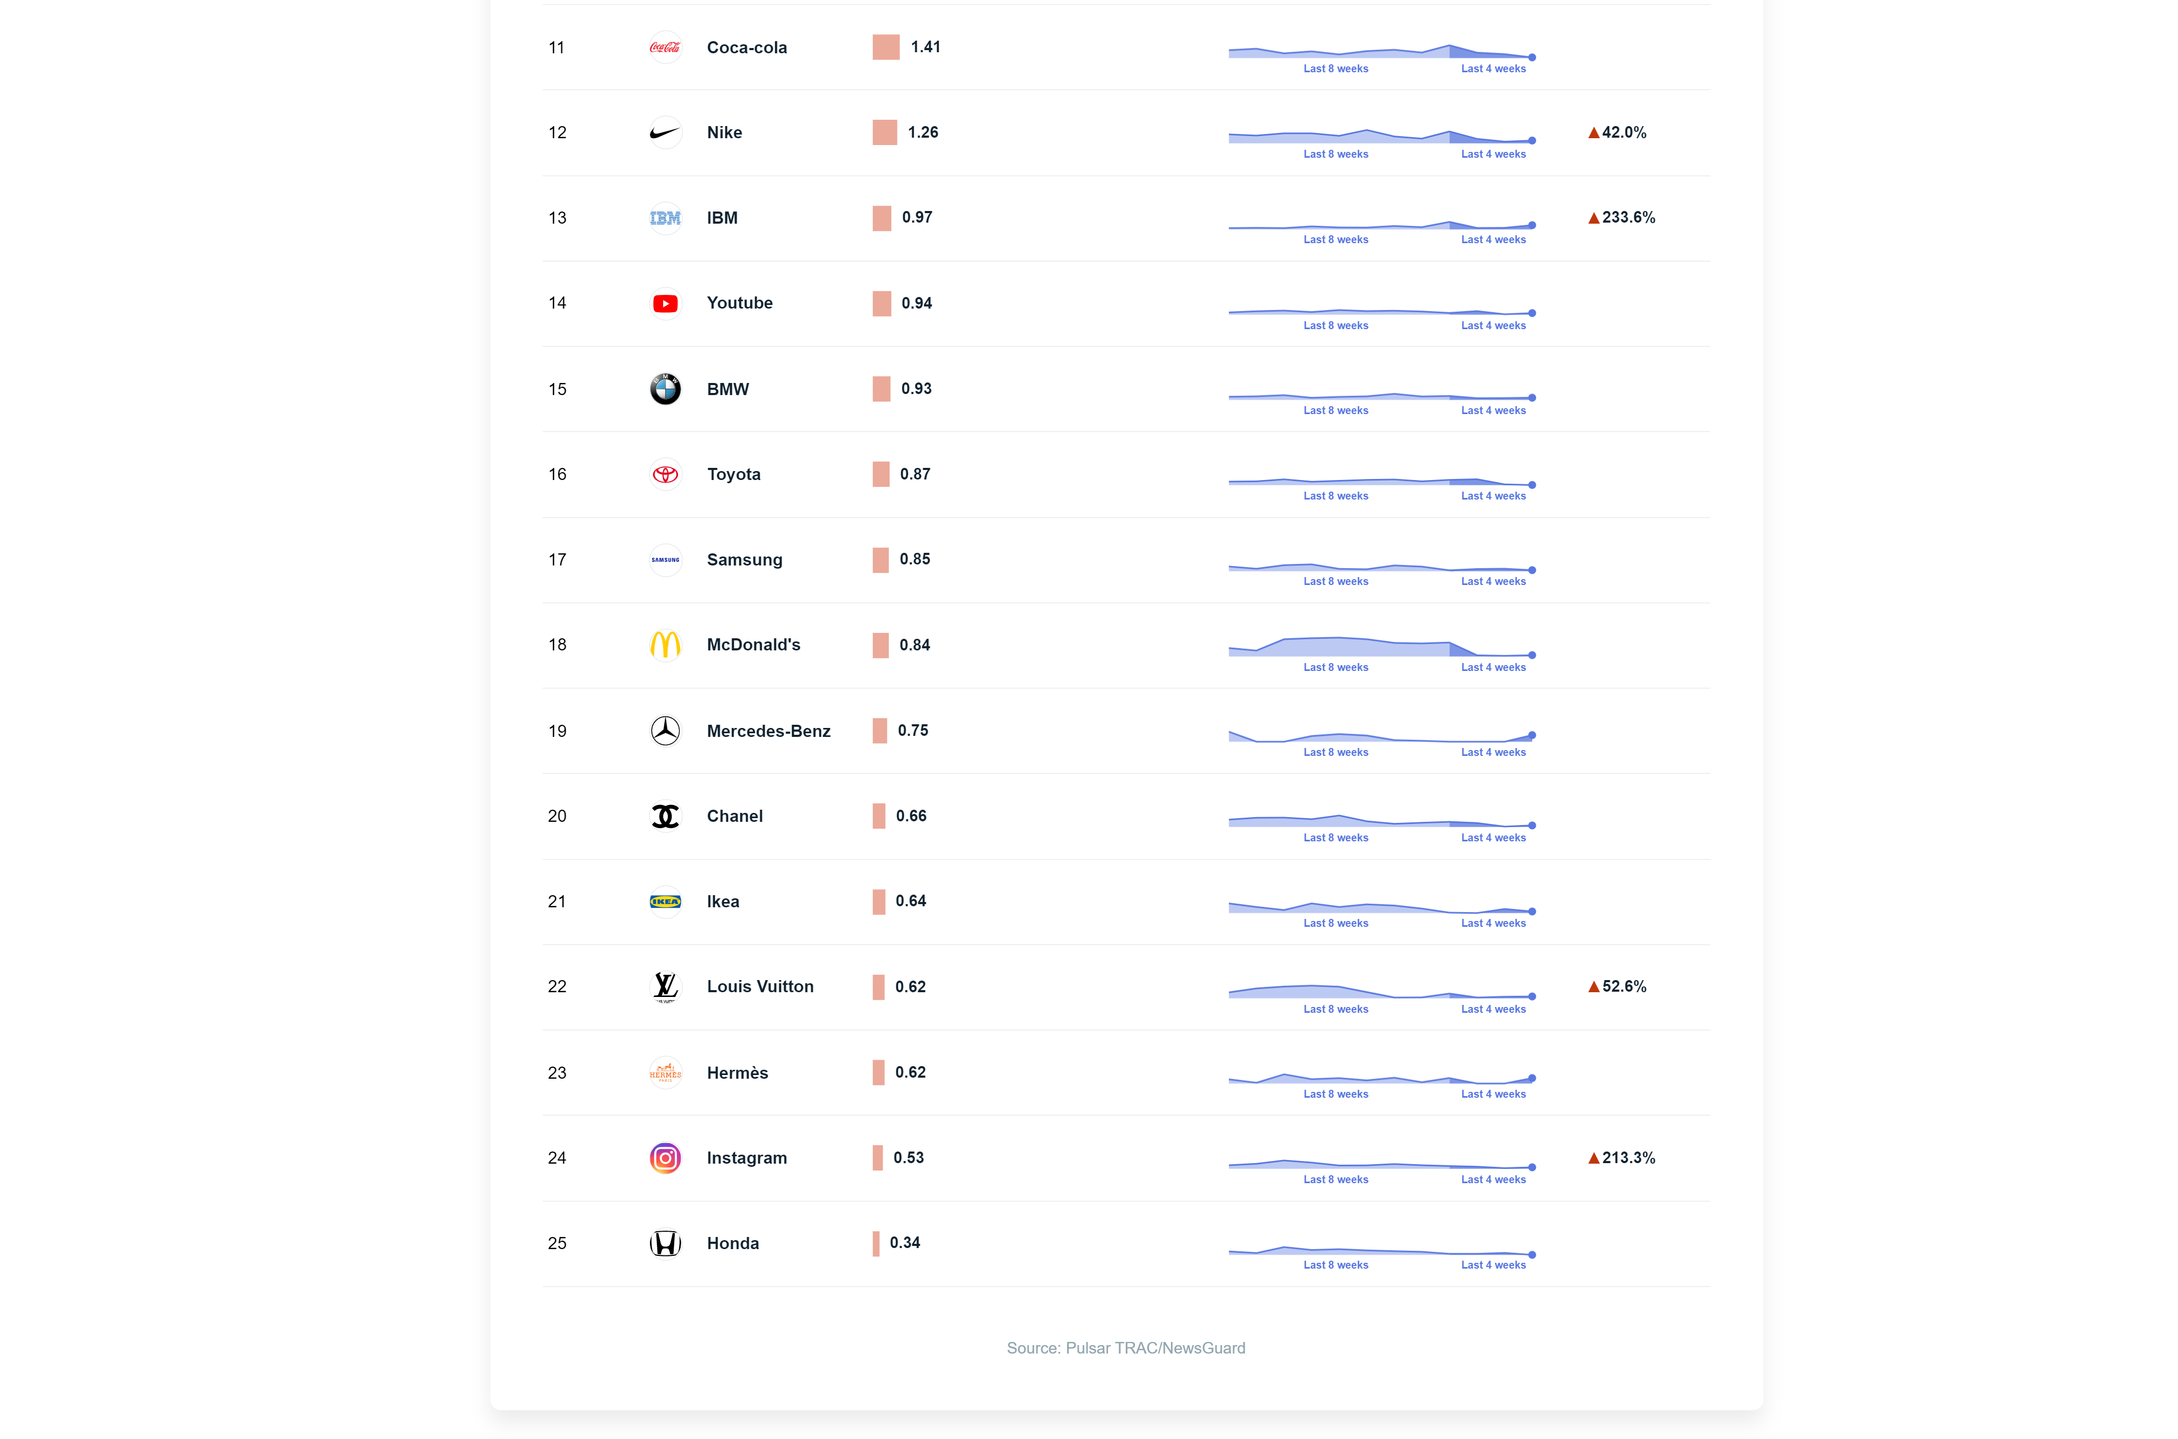
Task: Click the Coca-cola logo icon
Action: coord(664,47)
